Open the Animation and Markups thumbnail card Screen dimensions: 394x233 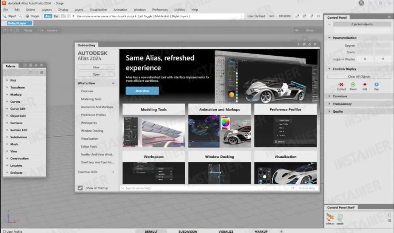tap(219, 125)
